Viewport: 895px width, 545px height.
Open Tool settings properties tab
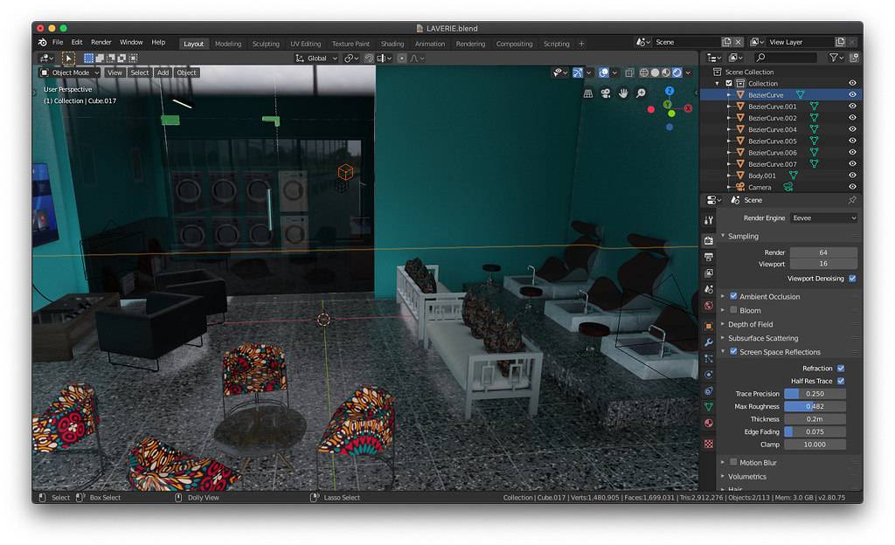708,220
